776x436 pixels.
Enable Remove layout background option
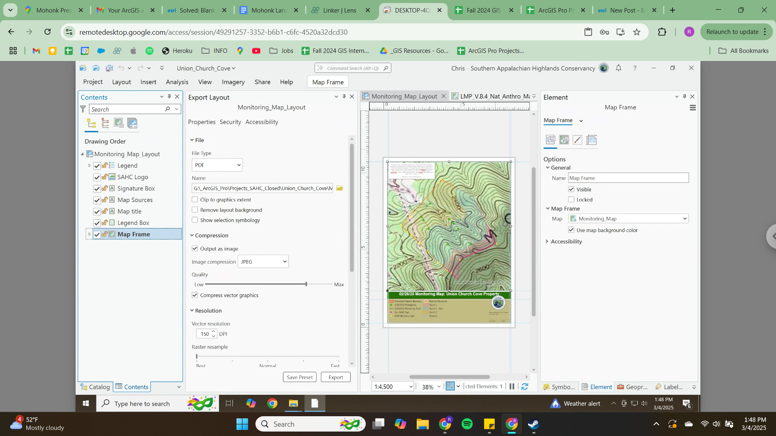pos(195,210)
